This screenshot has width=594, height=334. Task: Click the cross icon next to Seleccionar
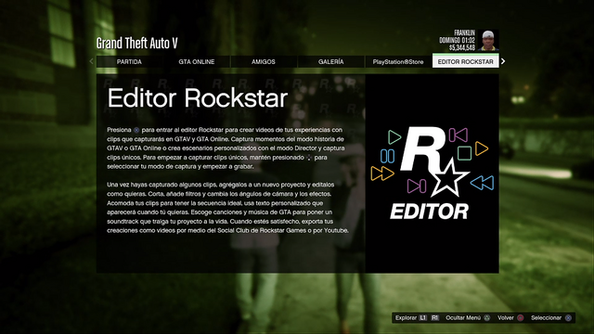568,317
